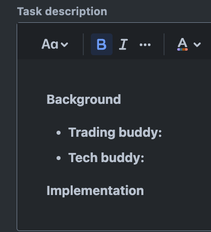Open more formatting options via three dots
211x232 pixels.
145,45
